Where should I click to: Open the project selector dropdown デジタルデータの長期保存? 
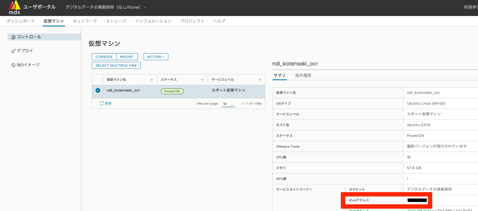click(106, 7)
